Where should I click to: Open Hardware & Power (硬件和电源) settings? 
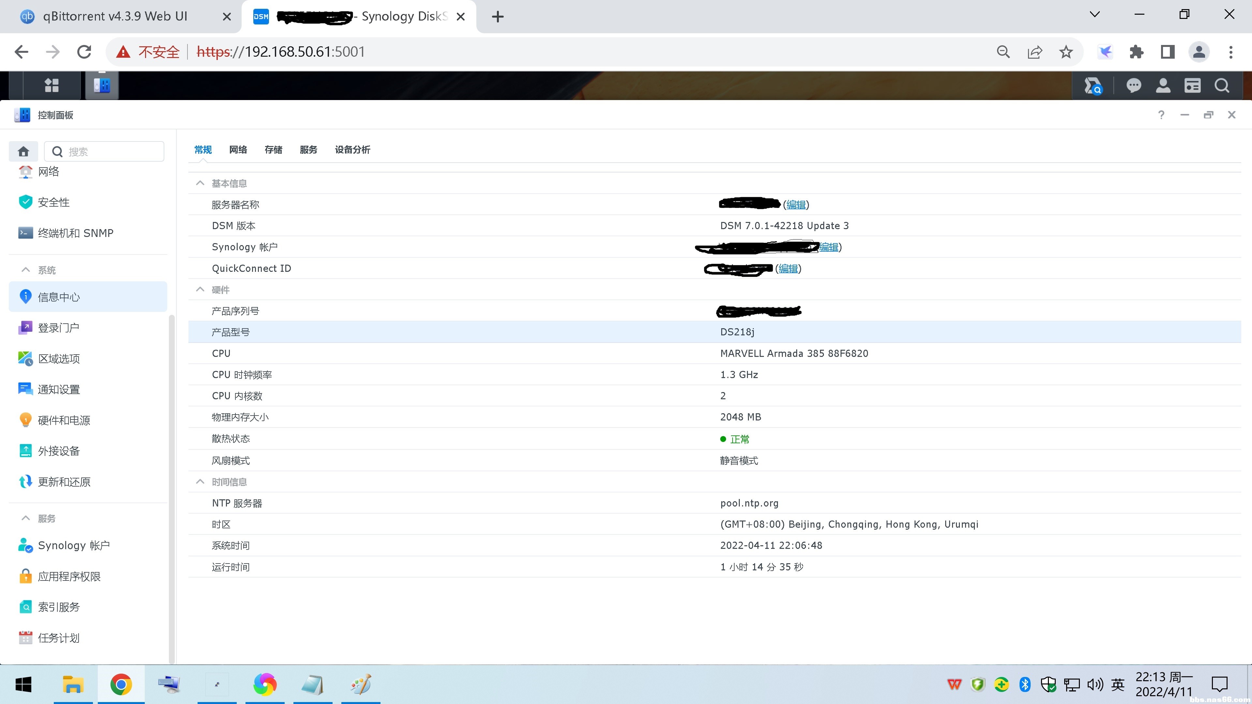tap(64, 420)
